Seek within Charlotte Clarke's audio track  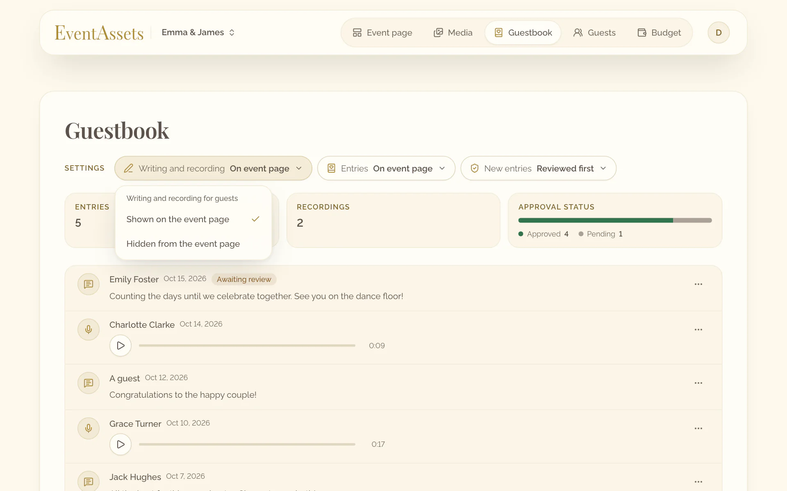click(x=247, y=346)
